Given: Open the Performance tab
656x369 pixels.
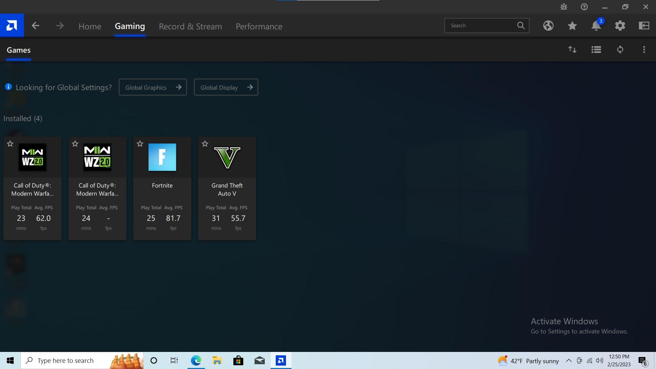Looking at the screenshot, I should [259, 26].
